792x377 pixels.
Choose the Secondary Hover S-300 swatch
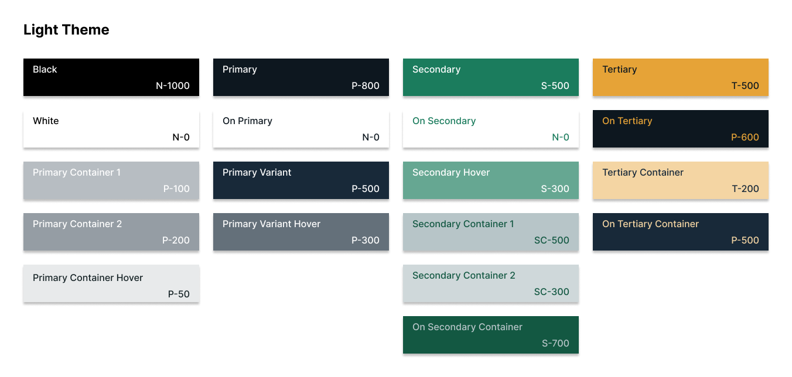(491, 180)
